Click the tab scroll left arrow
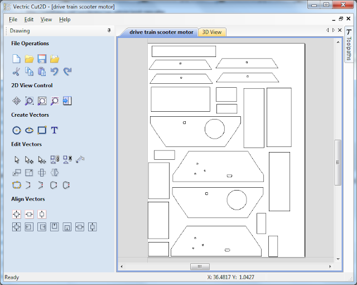Viewport: 357px width, 285px height. tap(327, 30)
